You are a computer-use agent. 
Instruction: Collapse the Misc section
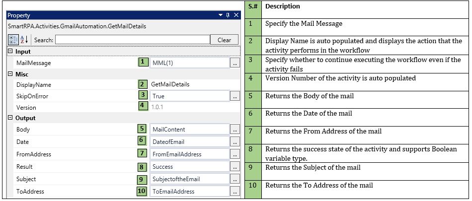10,74
